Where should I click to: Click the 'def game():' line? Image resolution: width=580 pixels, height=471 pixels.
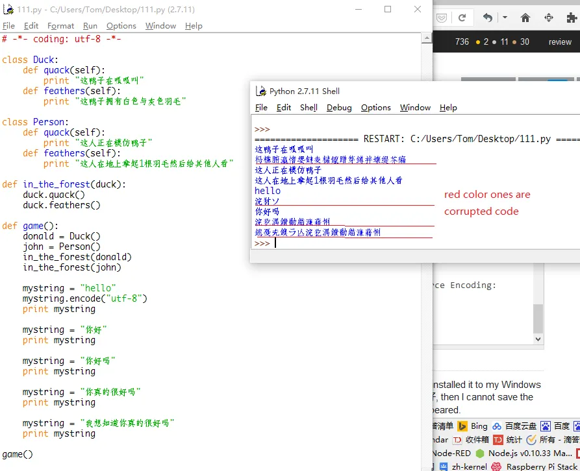31,226
